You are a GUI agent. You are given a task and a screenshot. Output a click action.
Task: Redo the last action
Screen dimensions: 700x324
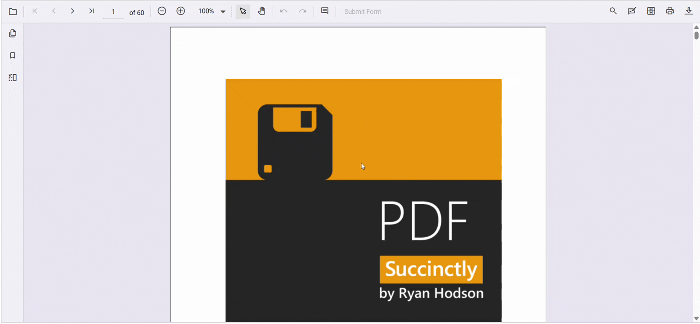pos(302,11)
